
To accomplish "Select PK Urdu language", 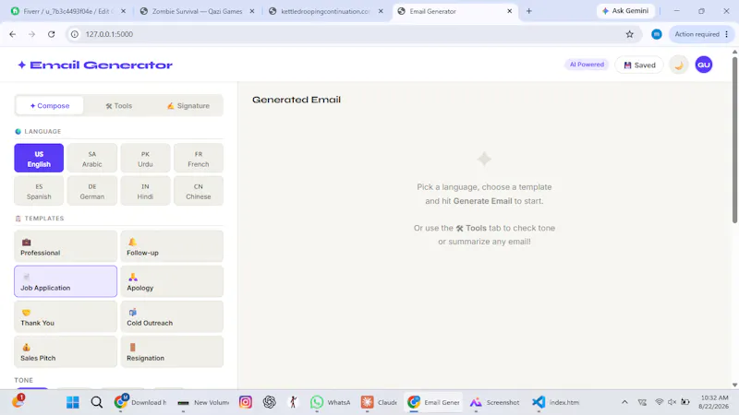I will [145, 159].
